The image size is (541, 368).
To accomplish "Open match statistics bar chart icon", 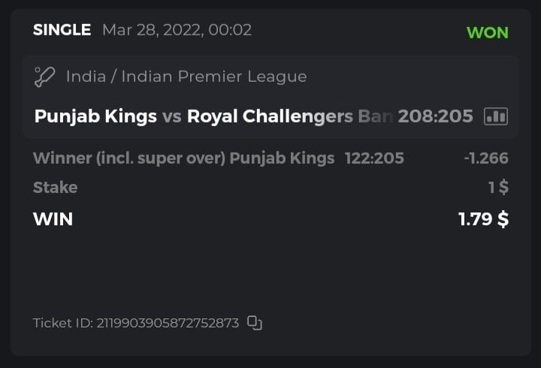I will tap(496, 116).
